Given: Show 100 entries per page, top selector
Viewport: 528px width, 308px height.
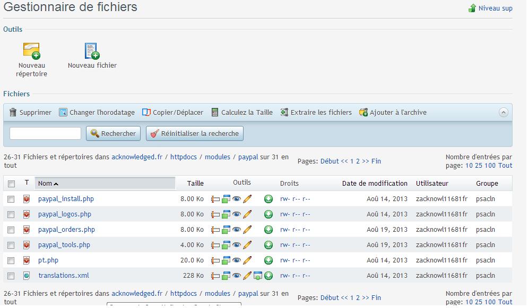Looking at the screenshot, I should coord(490,166).
